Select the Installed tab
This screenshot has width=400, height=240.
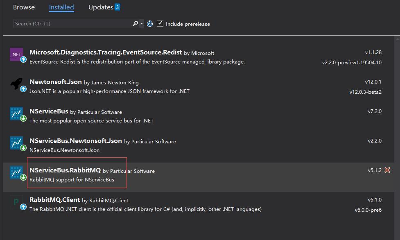[61, 7]
